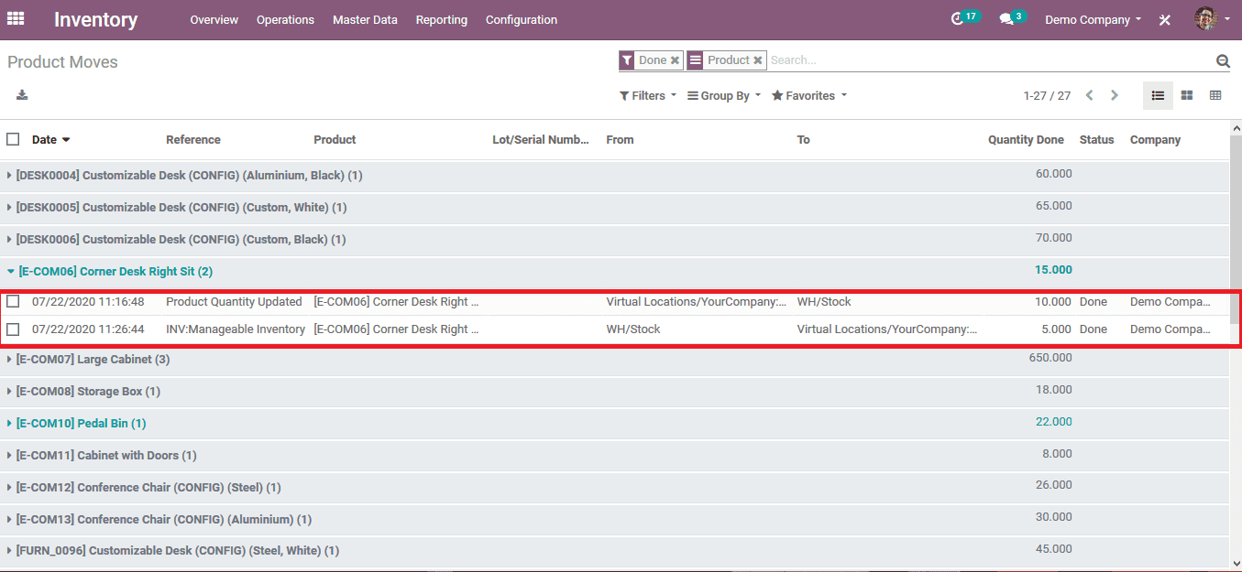Switch to kanban view
Viewport: 1242px width, 572px height.
(x=1186, y=95)
